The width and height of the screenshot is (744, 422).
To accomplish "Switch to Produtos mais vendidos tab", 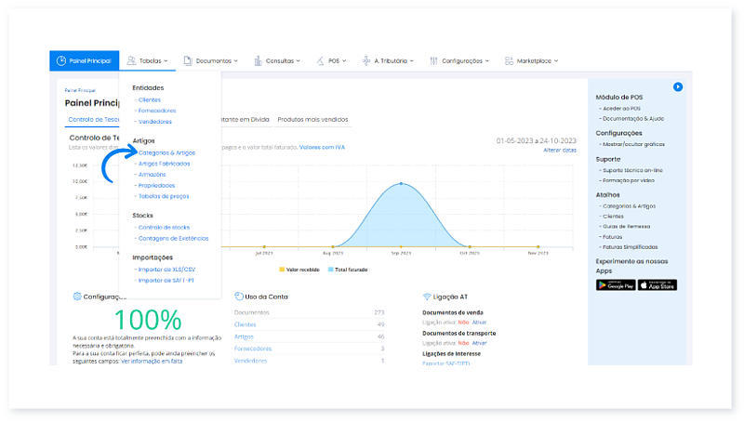I will (x=312, y=120).
